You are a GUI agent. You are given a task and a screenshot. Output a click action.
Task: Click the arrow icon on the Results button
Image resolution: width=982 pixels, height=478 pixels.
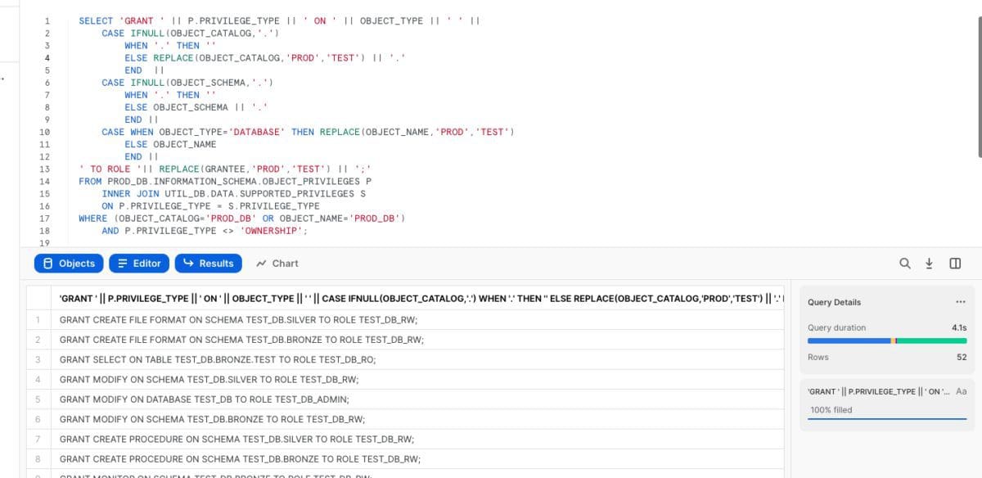tap(187, 263)
